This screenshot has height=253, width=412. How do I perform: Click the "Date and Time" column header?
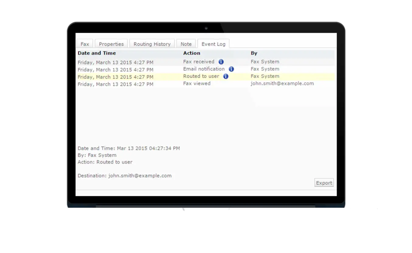tap(97, 53)
